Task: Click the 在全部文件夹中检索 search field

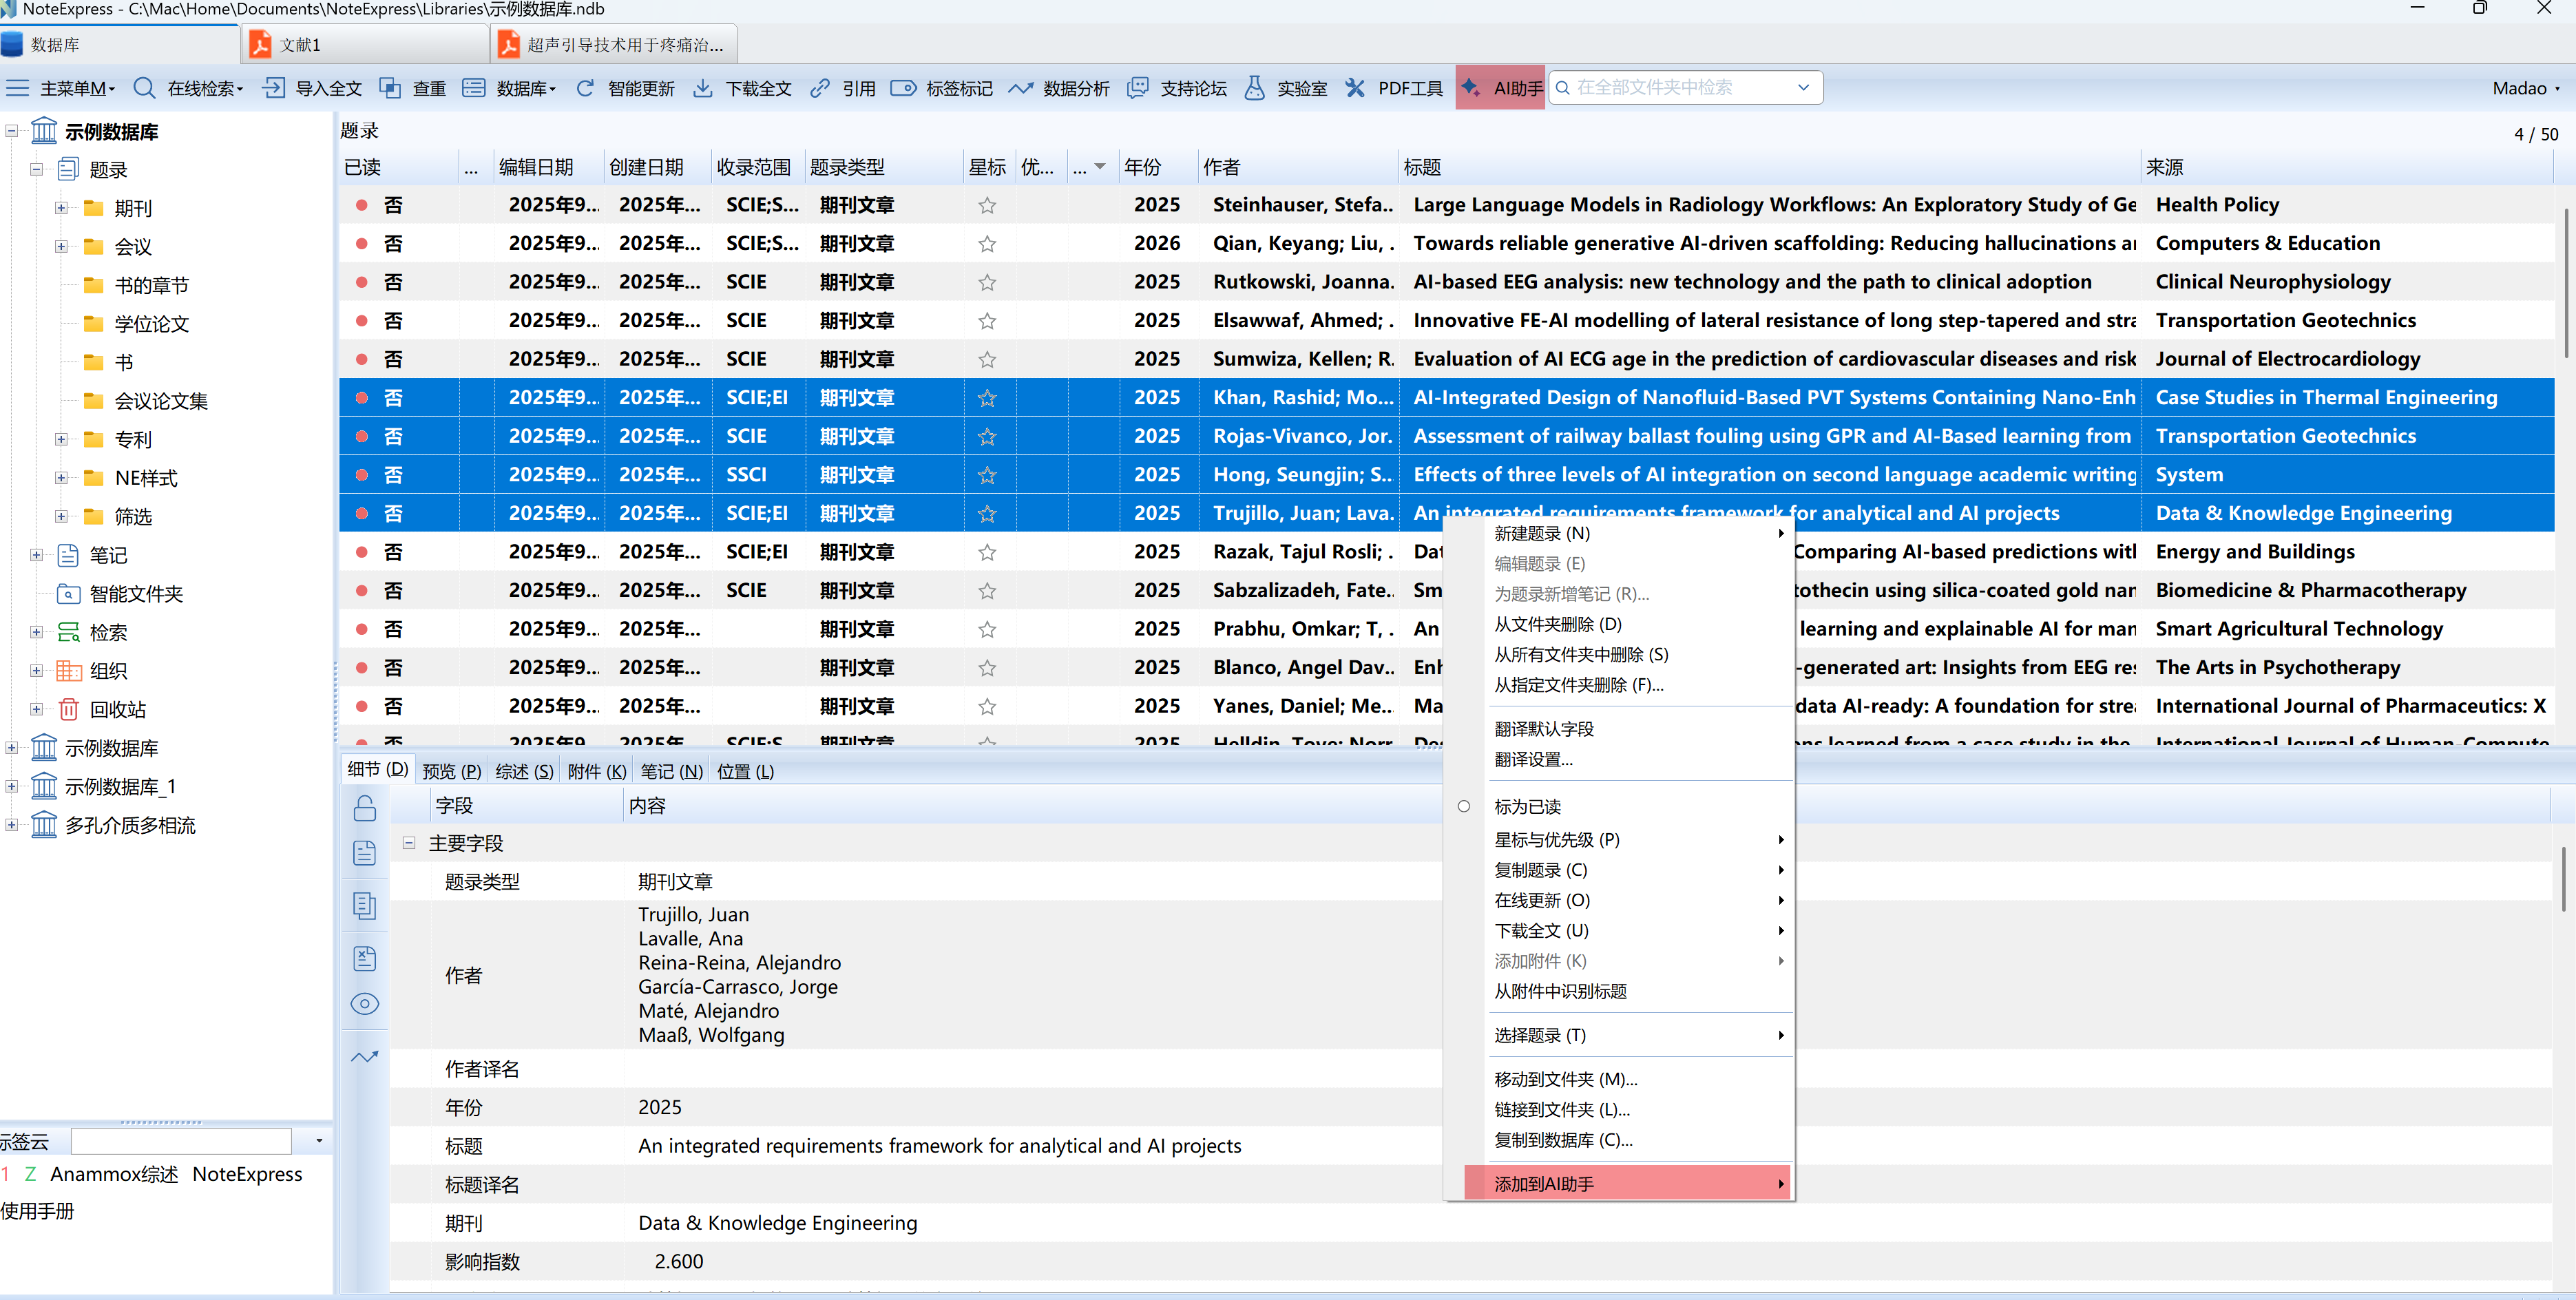Action: coord(1680,88)
